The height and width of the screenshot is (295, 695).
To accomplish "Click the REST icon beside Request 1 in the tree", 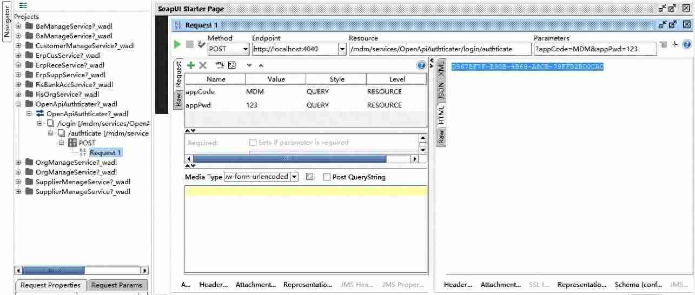I will pyautogui.click(x=83, y=152).
